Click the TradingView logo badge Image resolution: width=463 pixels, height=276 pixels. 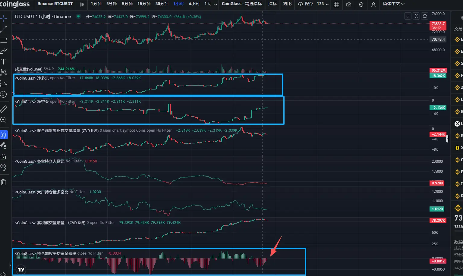pos(21,270)
